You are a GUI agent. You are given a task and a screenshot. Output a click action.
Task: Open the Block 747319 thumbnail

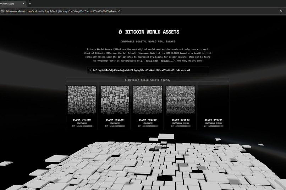tap(82, 100)
